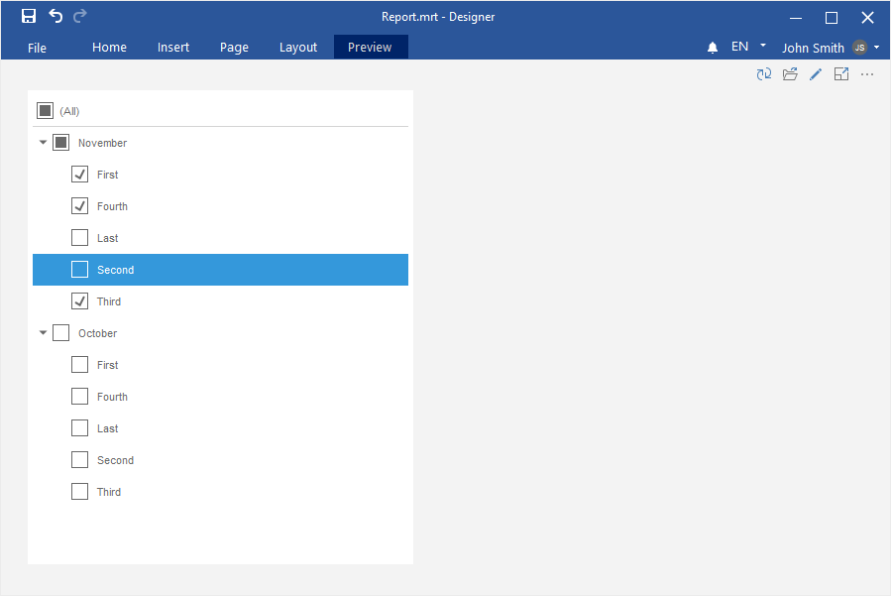Collapse the November tree node
The height and width of the screenshot is (596, 891).
coord(43,143)
